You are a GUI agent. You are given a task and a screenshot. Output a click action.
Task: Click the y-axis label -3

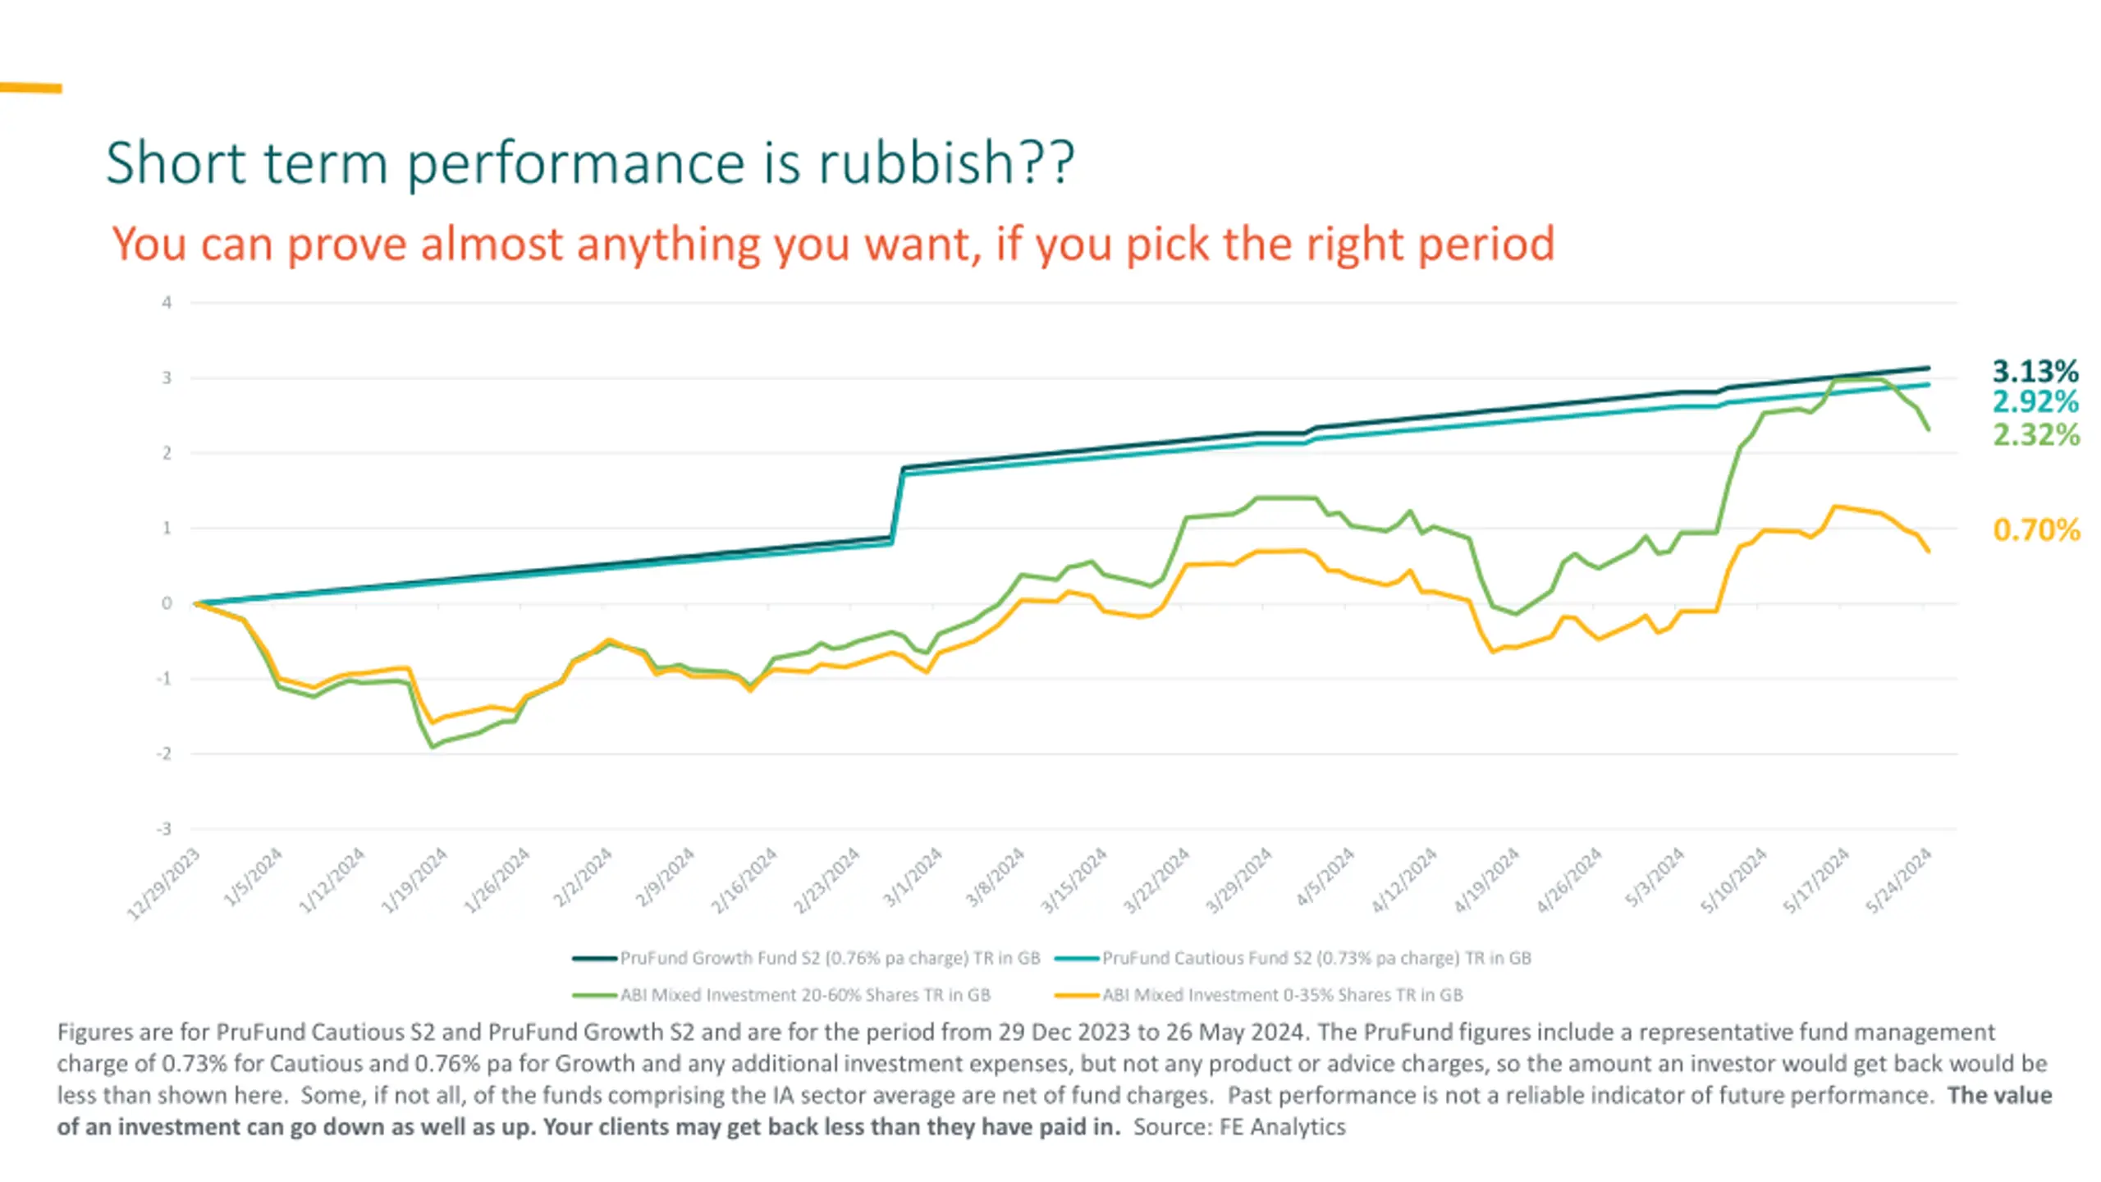pos(164,829)
